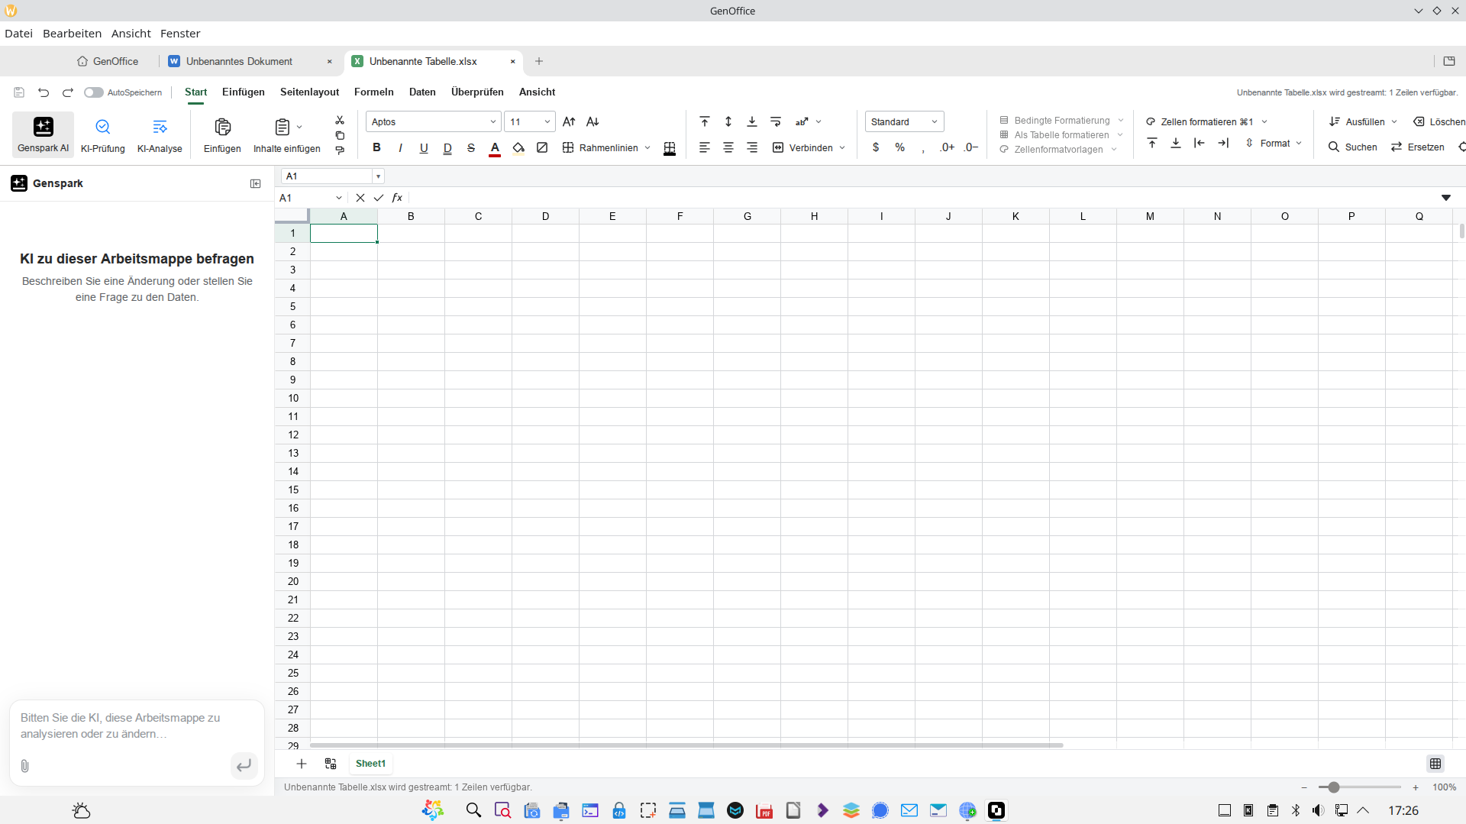The image size is (1466, 824).
Task: Open the font name Aptos dropdown
Action: point(434,121)
